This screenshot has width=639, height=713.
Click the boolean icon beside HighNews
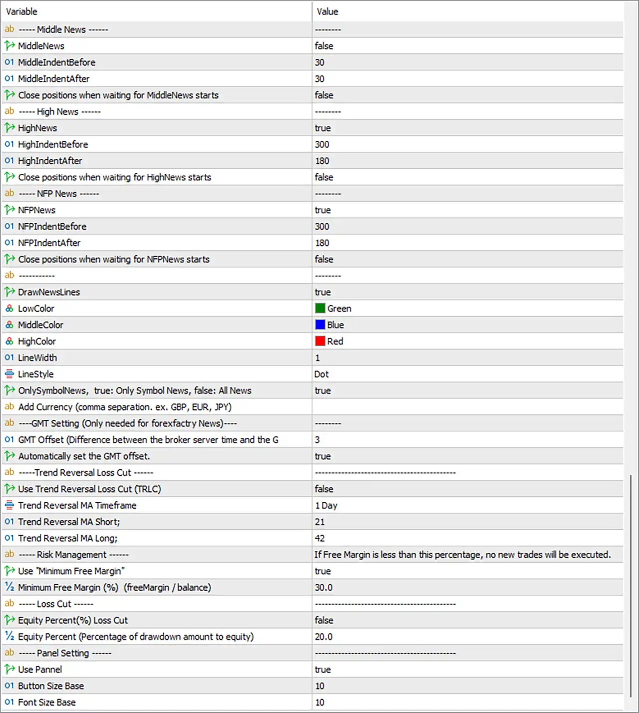click(x=9, y=128)
